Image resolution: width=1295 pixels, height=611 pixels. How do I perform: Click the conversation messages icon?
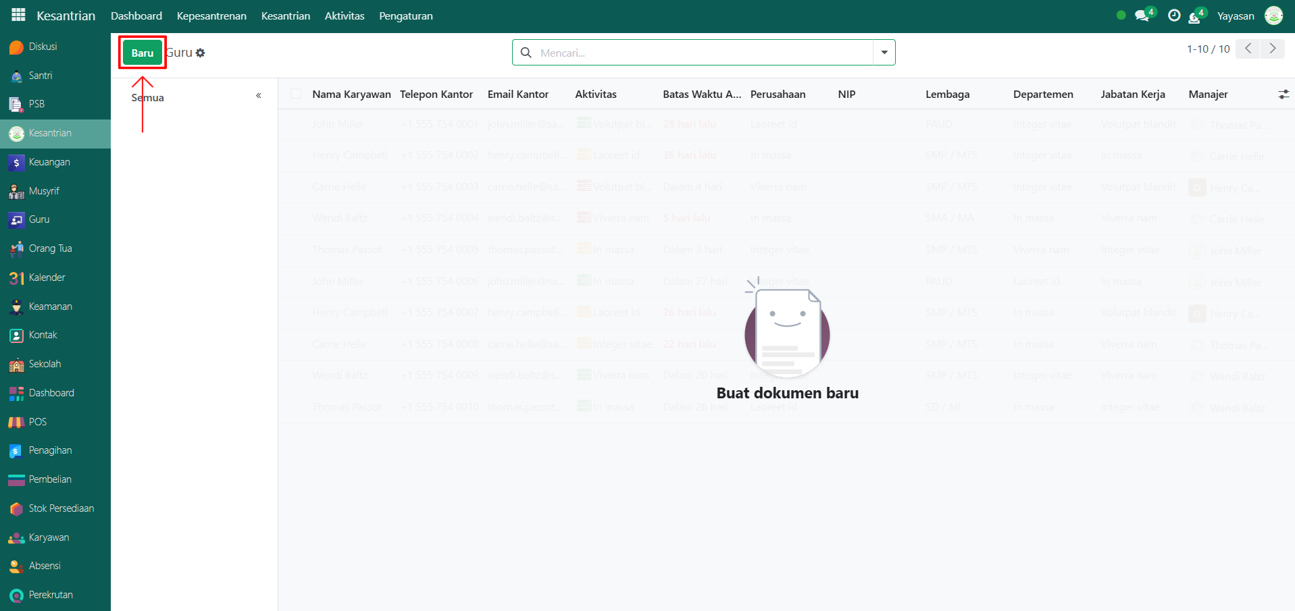click(x=1142, y=16)
